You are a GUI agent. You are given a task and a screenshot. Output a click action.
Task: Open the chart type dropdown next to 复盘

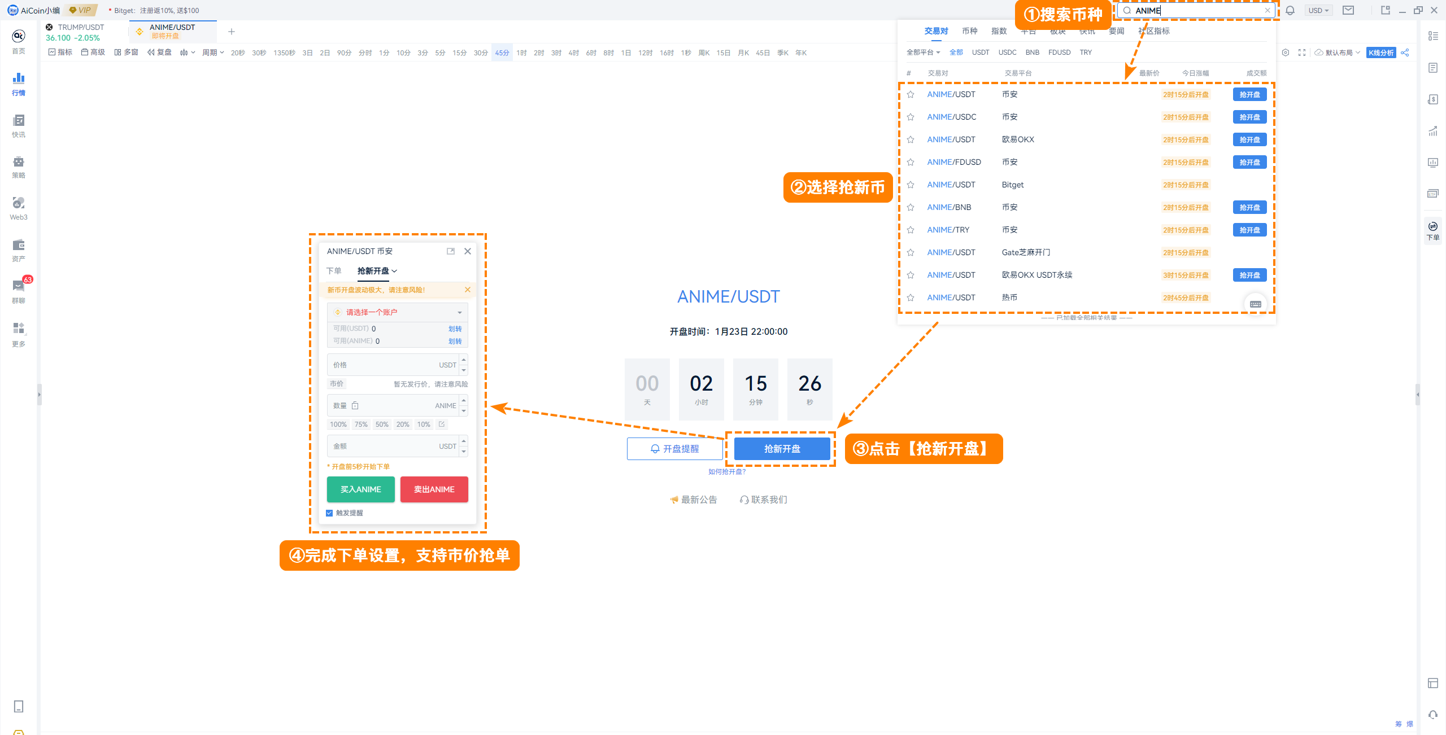(187, 53)
